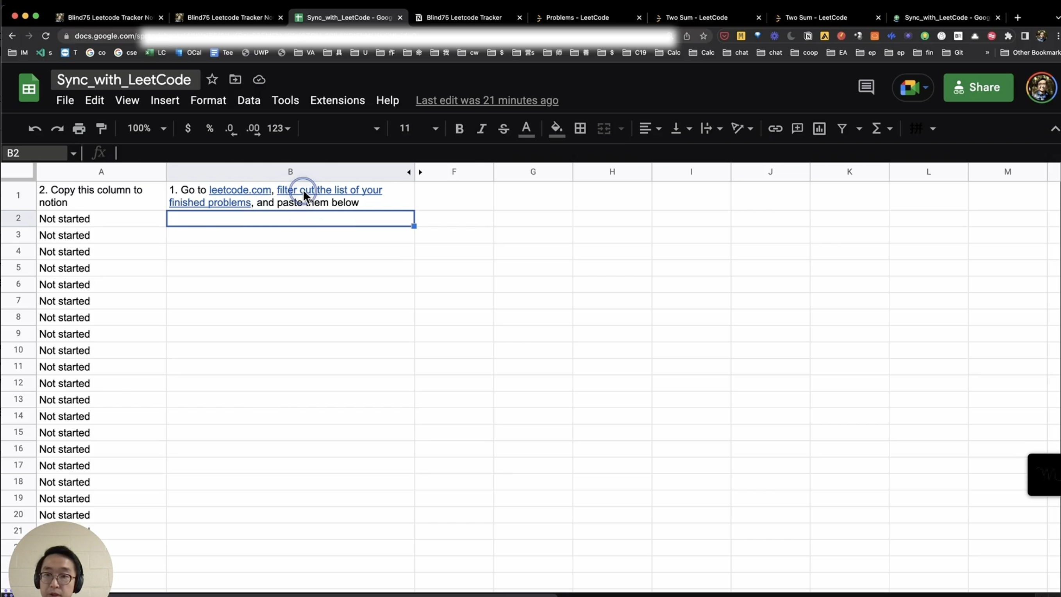Click the strikethrough icon in toolbar
1061x597 pixels.
pos(503,129)
